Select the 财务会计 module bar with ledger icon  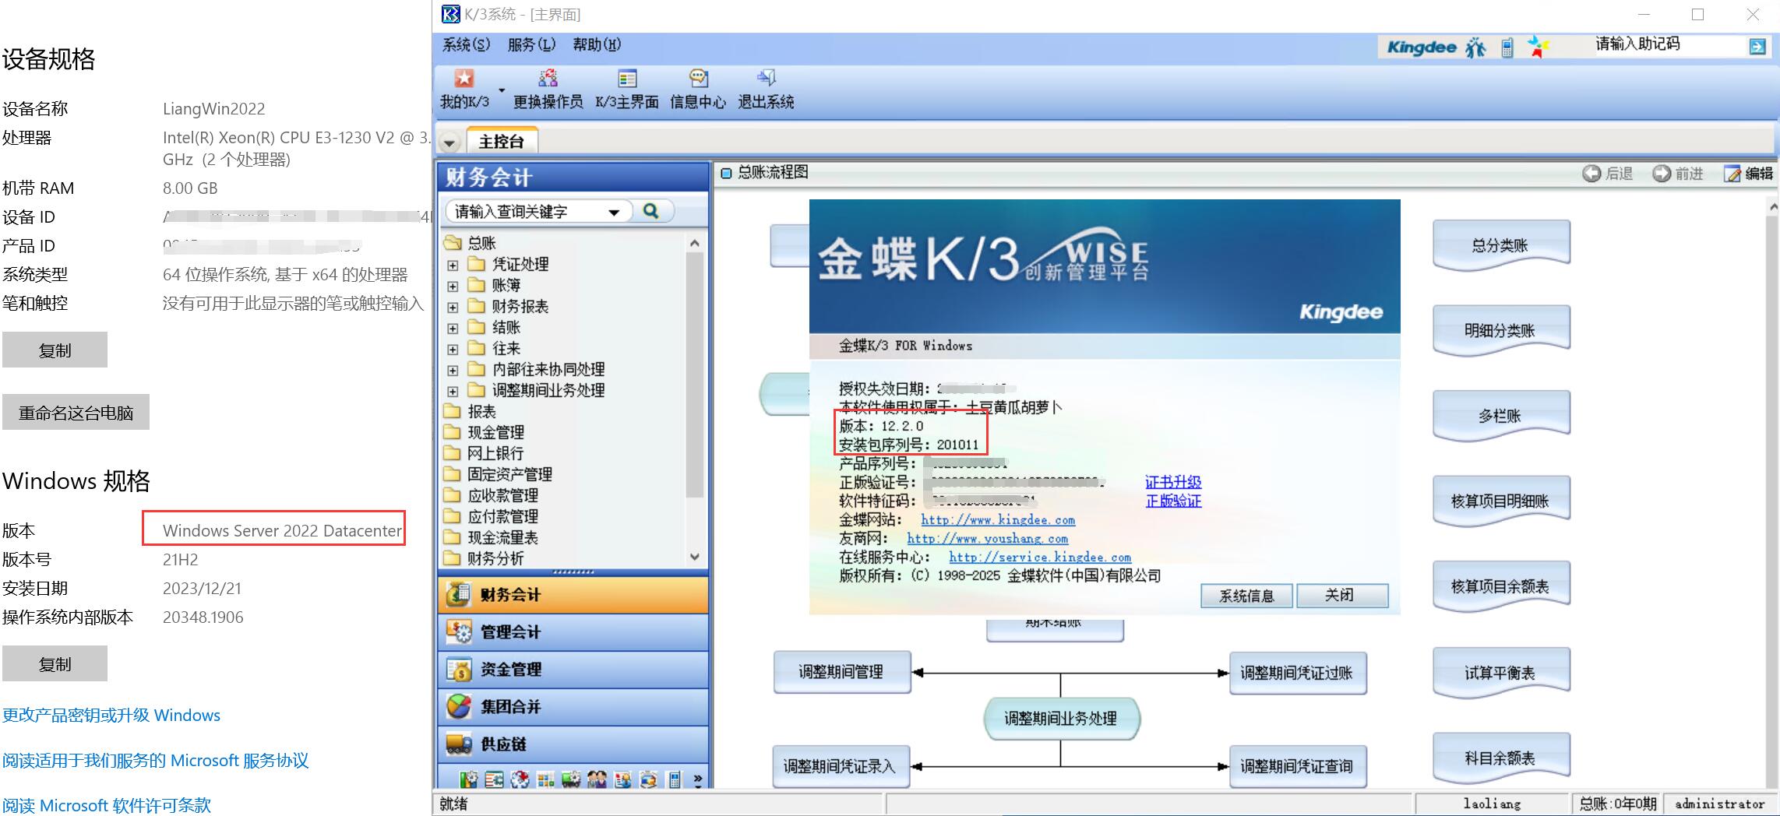(573, 595)
